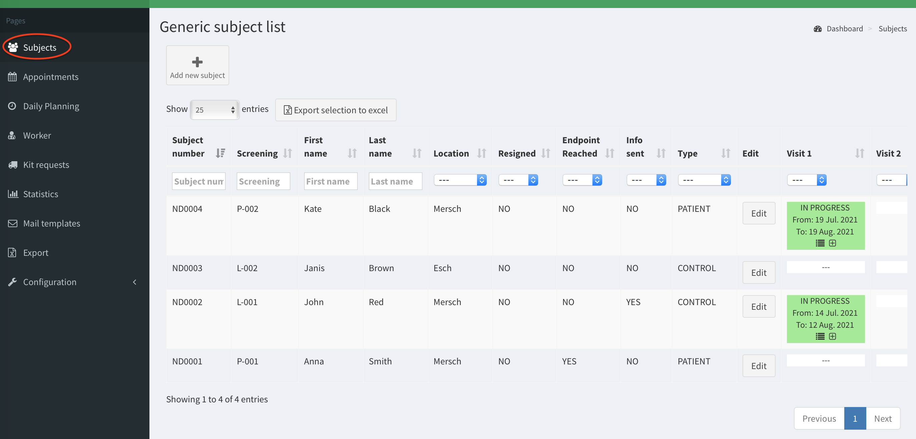This screenshot has height=439, width=916.
Task: Click the plus icon to add new subject
Action: pos(197,62)
